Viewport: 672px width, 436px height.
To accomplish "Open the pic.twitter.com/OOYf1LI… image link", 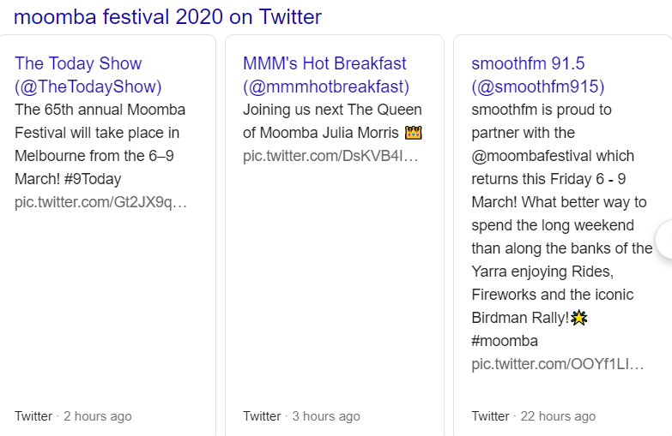I will click(558, 364).
